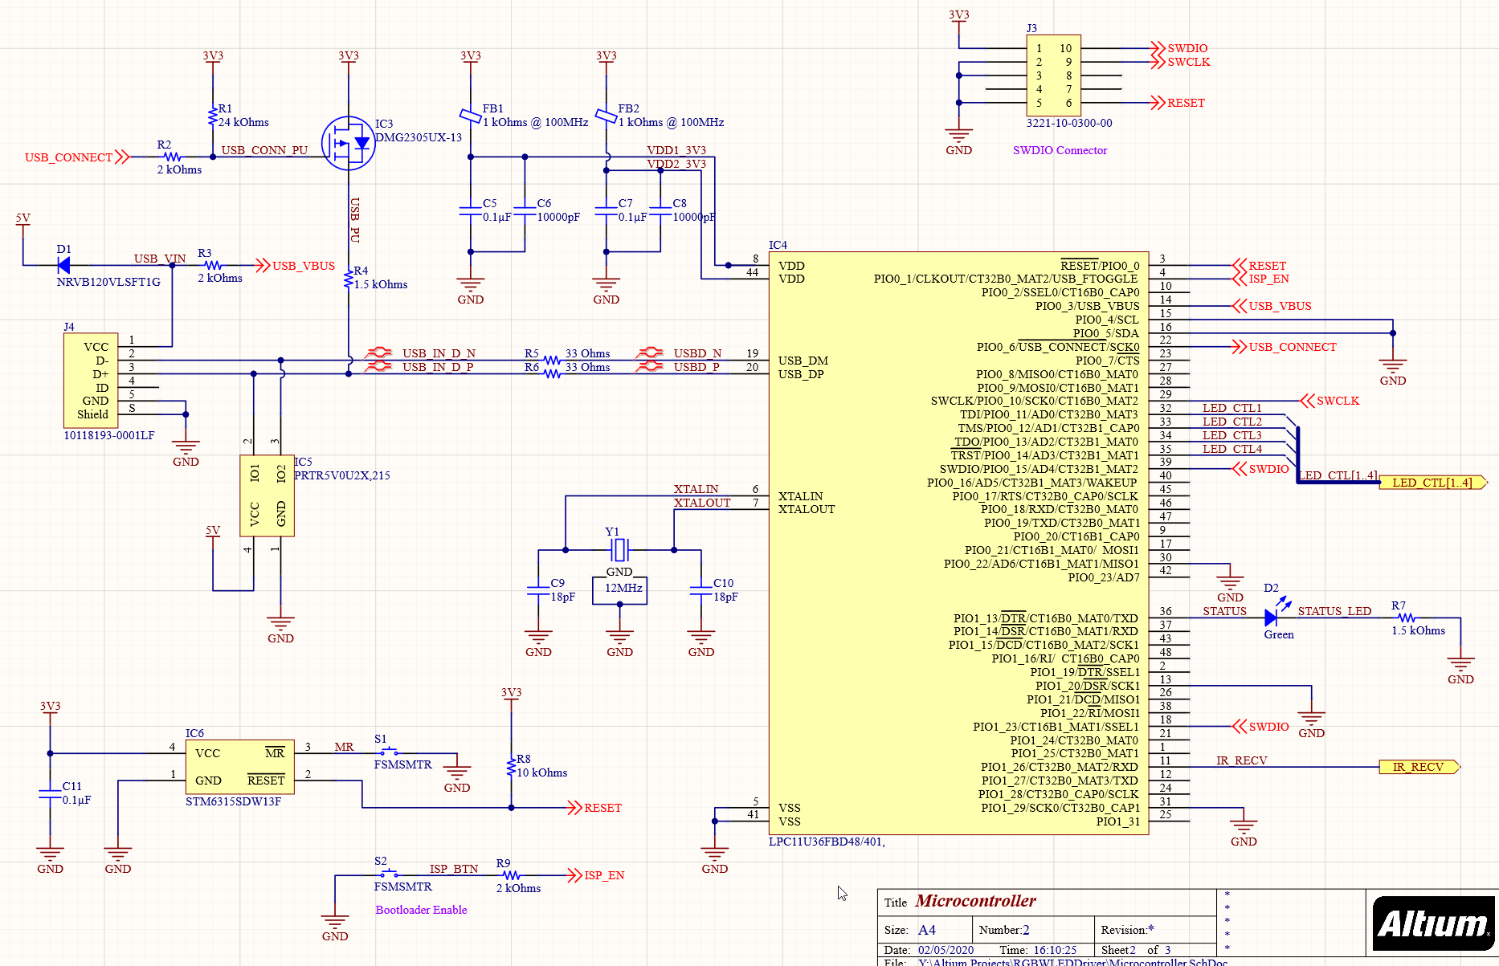
Task: Click the USB_IN_D_N net label
Action: click(x=439, y=353)
